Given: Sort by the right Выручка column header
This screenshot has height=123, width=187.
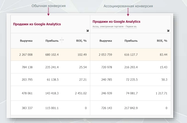Looking at the screenshot, I should [106, 41].
